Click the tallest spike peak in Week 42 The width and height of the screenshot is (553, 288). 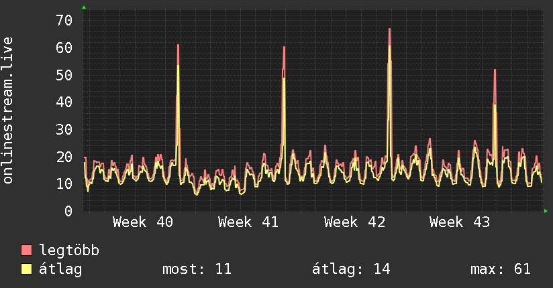[389, 29]
